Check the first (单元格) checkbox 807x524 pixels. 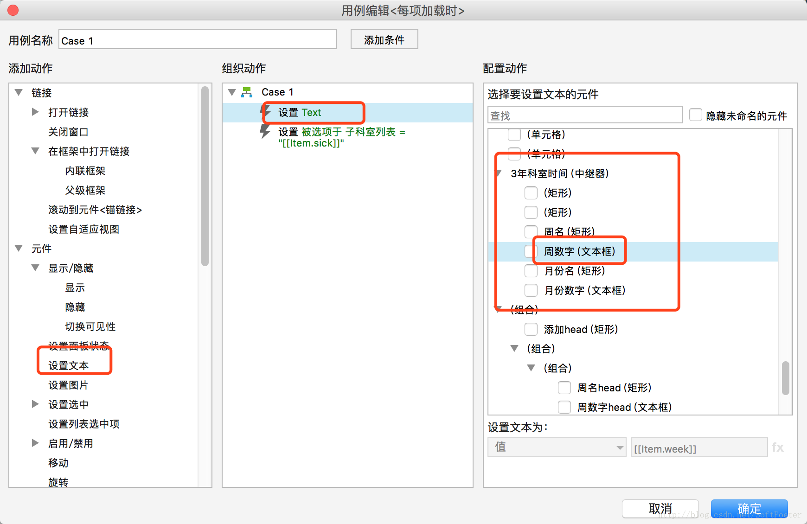click(x=514, y=134)
